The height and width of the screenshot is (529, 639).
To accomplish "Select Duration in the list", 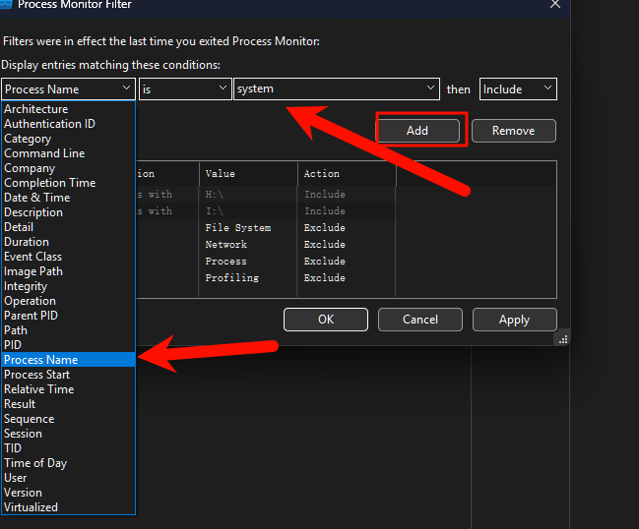I will coord(69,242).
